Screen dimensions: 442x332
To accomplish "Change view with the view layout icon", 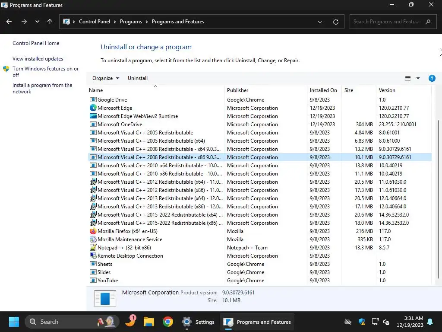I will 407,78.
